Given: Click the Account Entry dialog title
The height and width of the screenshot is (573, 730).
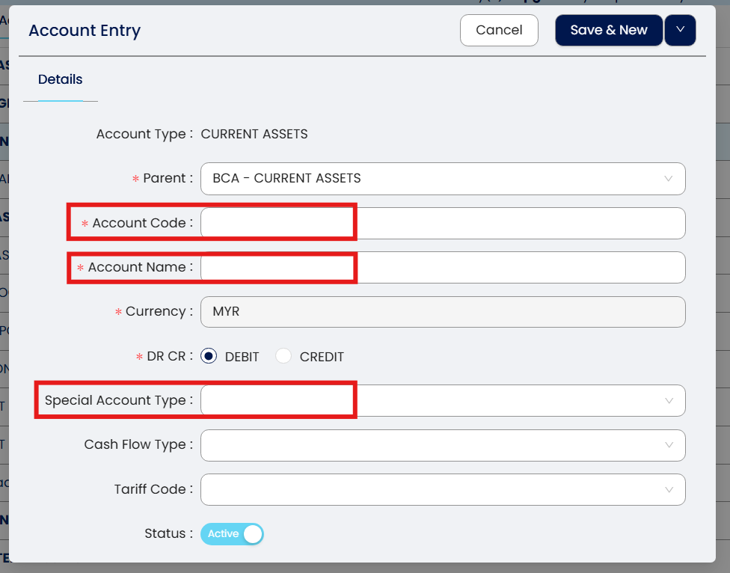Looking at the screenshot, I should click(x=85, y=31).
